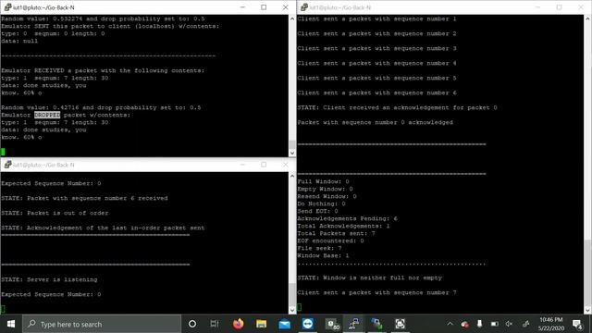Click 'type: 0 seqnum: 0 length: 0' line
The width and height of the screenshot is (592, 333).
pyautogui.click(x=53, y=33)
